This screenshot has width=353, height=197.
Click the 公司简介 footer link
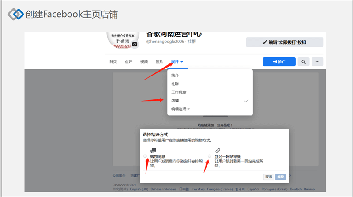(119, 175)
